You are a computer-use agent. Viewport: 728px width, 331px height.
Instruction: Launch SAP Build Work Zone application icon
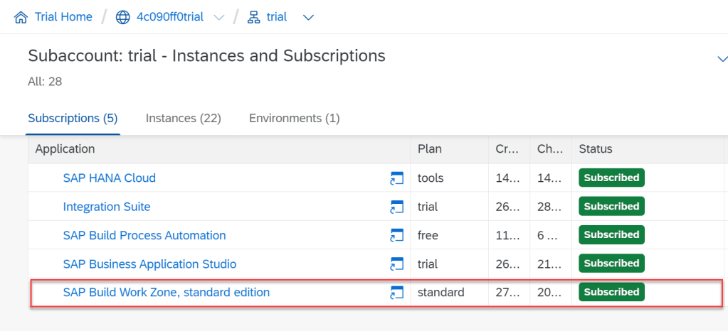[x=396, y=293]
